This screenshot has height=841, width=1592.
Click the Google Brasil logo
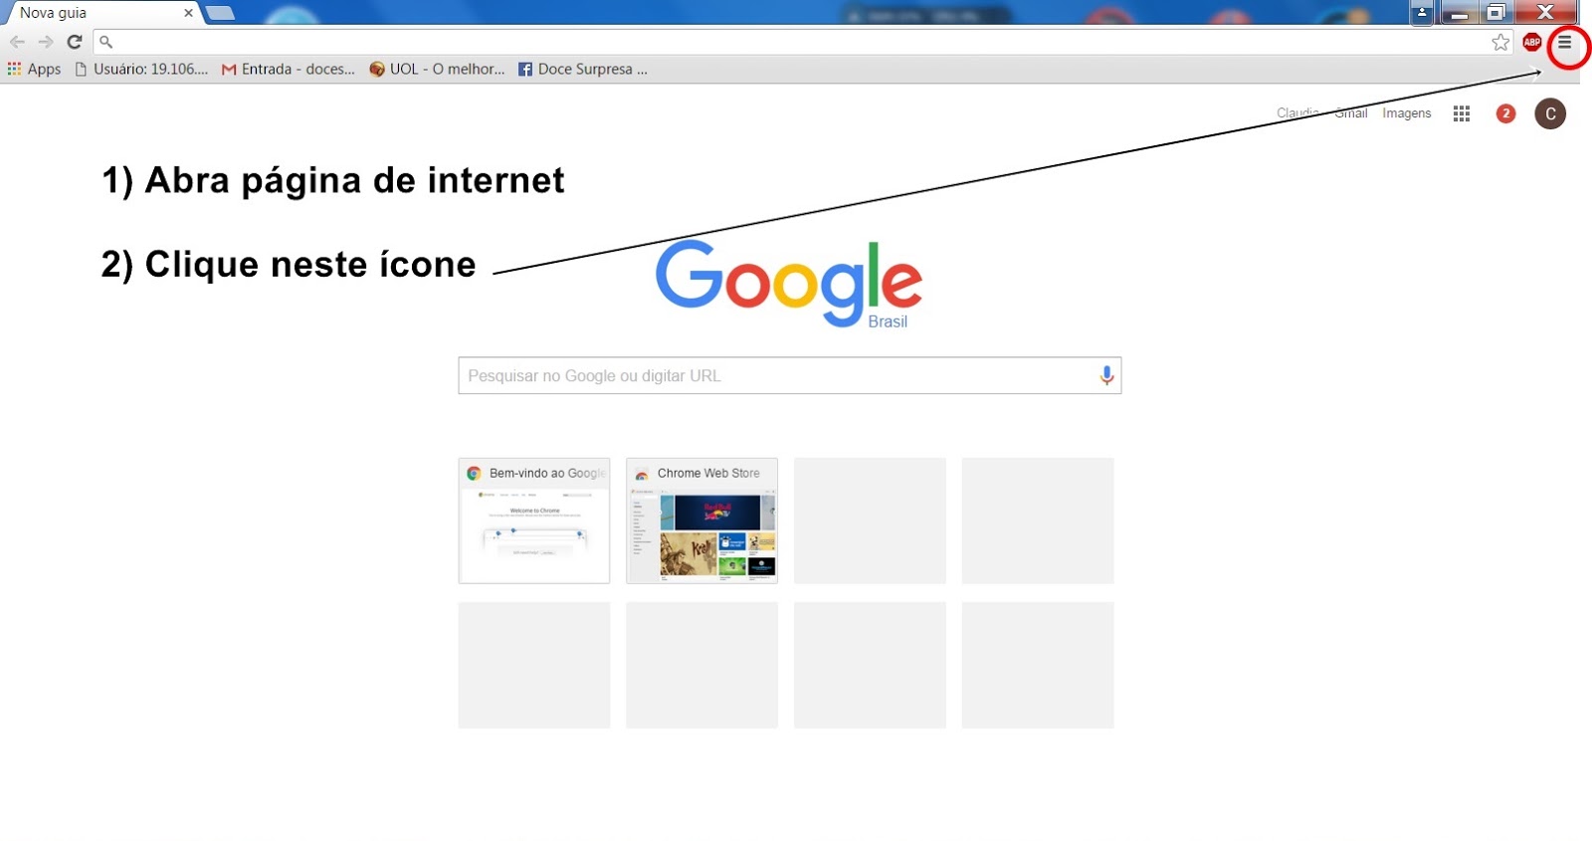789,284
